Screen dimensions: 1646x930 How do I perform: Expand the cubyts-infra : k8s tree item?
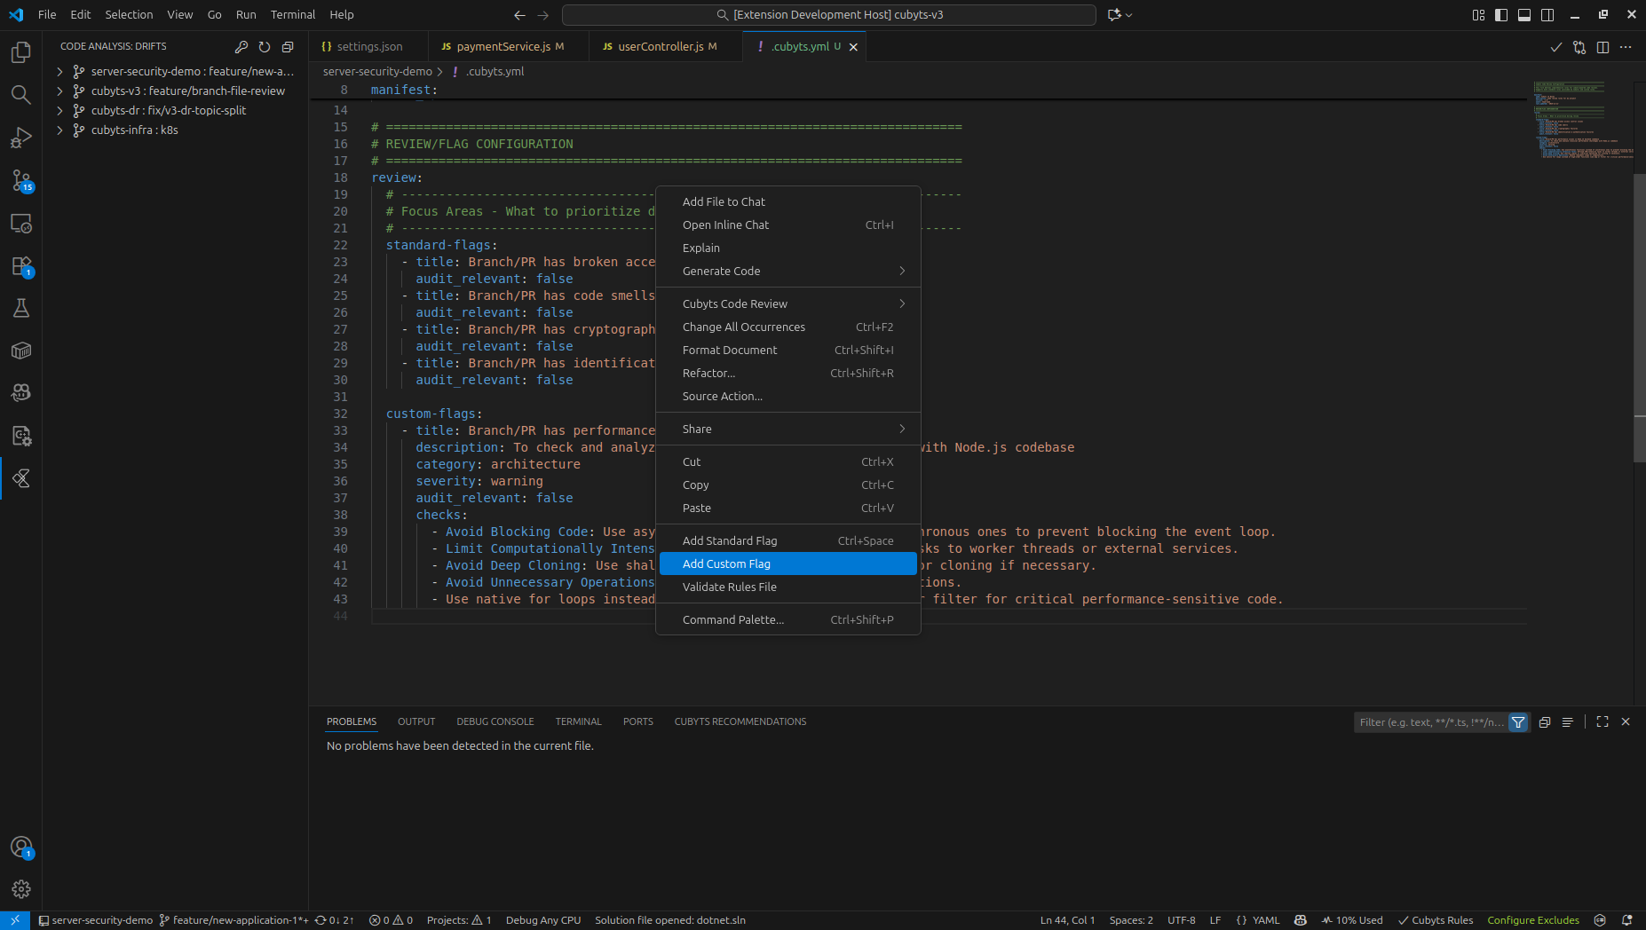[x=59, y=130]
